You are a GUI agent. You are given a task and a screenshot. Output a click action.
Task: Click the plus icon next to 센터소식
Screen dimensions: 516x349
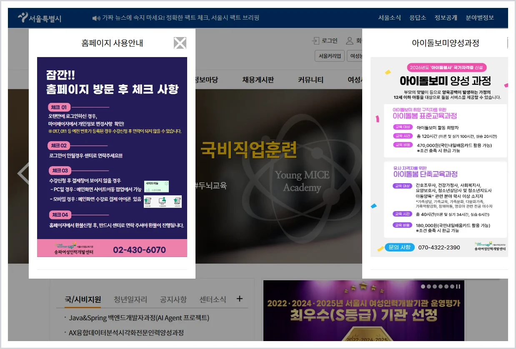(239, 299)
